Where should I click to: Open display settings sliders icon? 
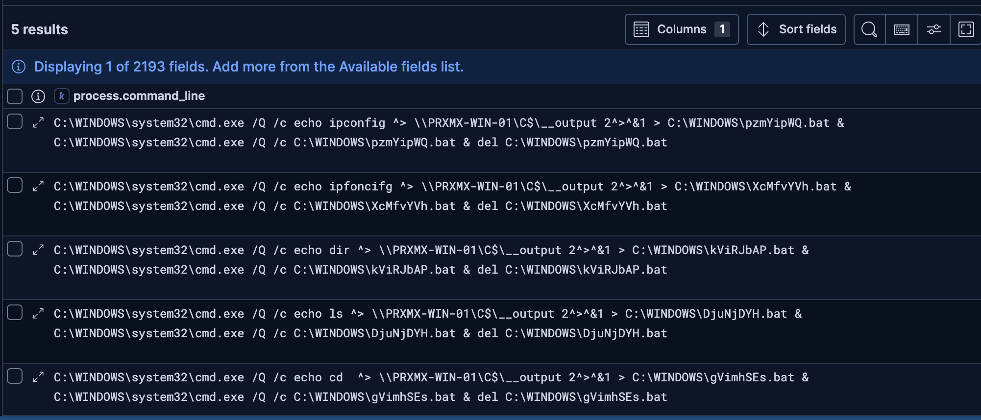[934, 29]
